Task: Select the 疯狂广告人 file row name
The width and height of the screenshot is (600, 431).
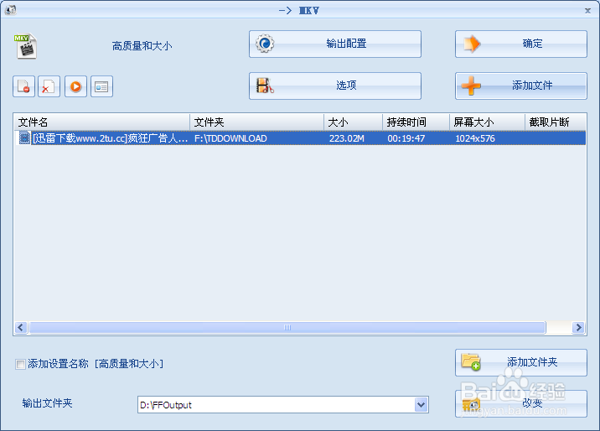Action: [111, 138]
